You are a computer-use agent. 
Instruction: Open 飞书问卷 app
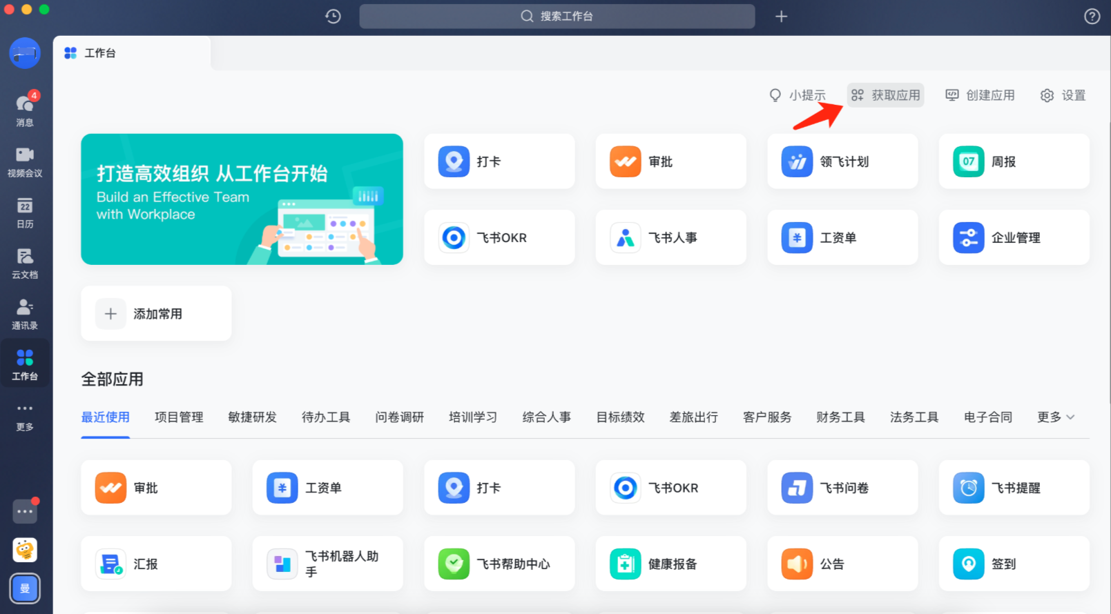pyautogui.click(x=842, y=488)
